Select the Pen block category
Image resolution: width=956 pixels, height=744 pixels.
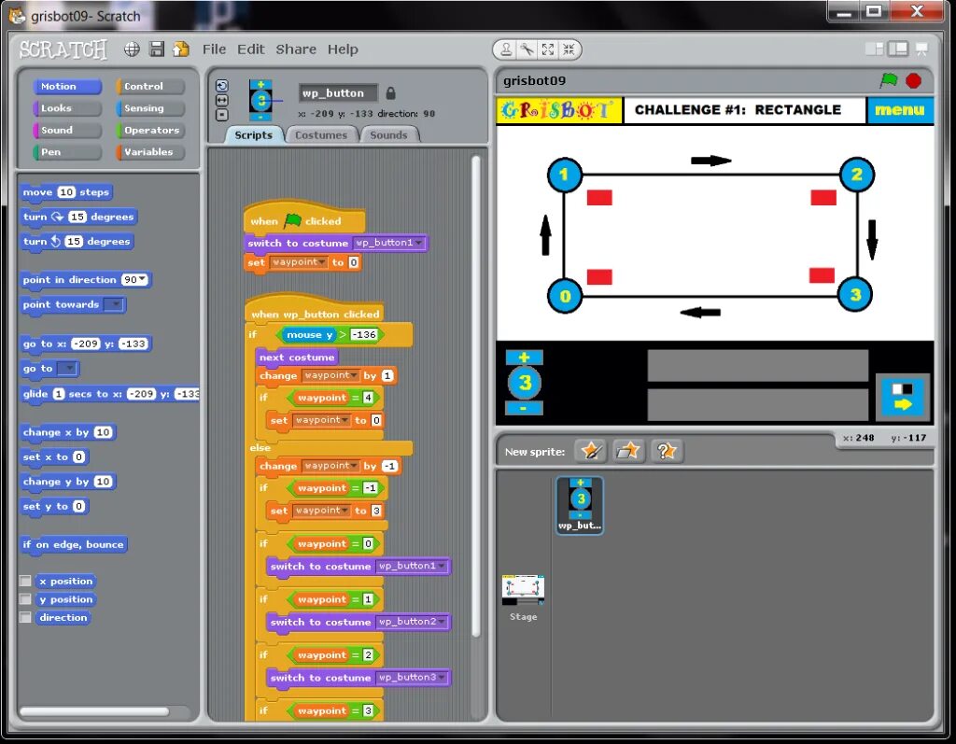click(x=67, y=152)
